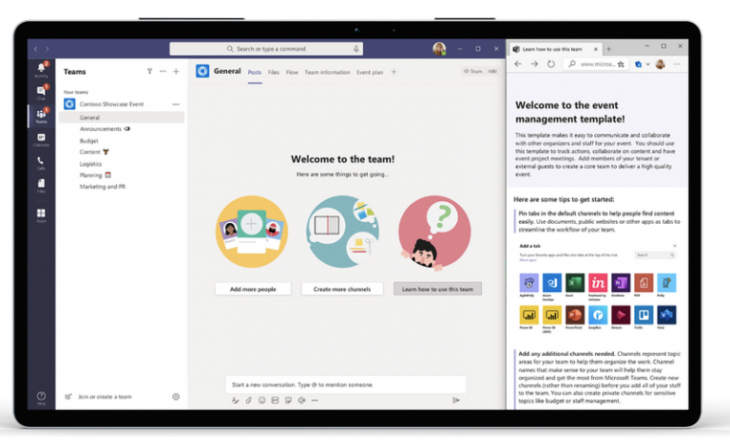Viewport: 730px width, 447px height.
Task: Click the Search or type a command box
Action: click(266, 48)
